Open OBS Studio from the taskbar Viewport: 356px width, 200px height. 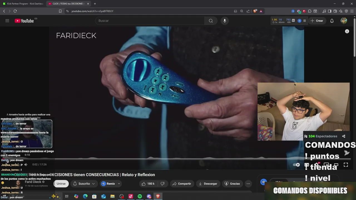coord(122,196)
